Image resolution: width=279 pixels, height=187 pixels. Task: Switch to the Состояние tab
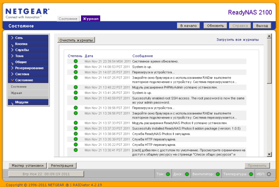click(x=68, y=19)
